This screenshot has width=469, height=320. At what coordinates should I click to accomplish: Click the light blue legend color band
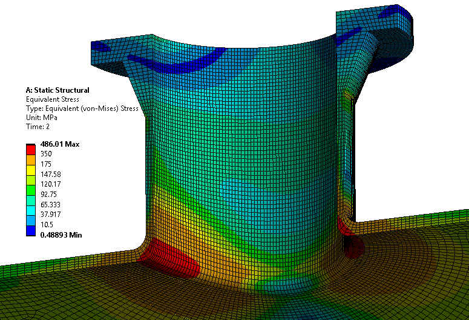pyautogui.click(x=31, y=221)
